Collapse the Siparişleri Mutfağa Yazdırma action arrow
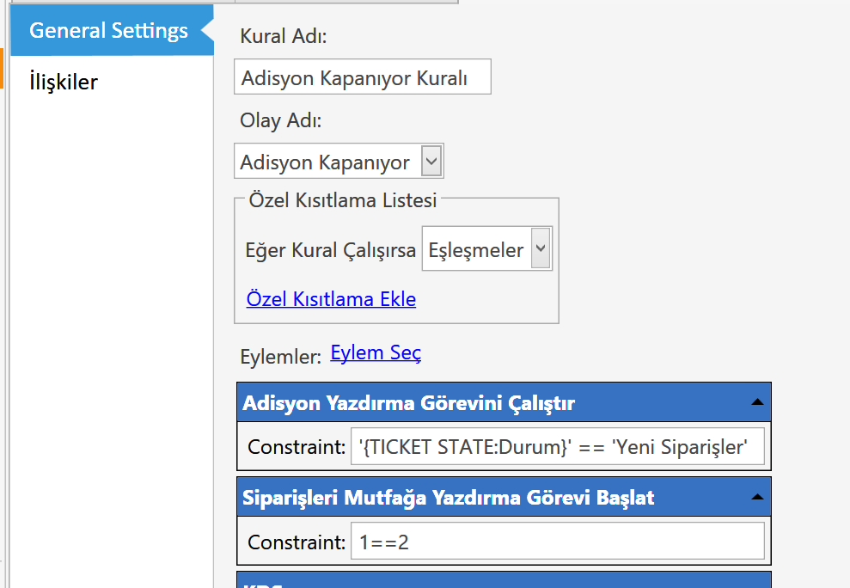 pos(757,497)
